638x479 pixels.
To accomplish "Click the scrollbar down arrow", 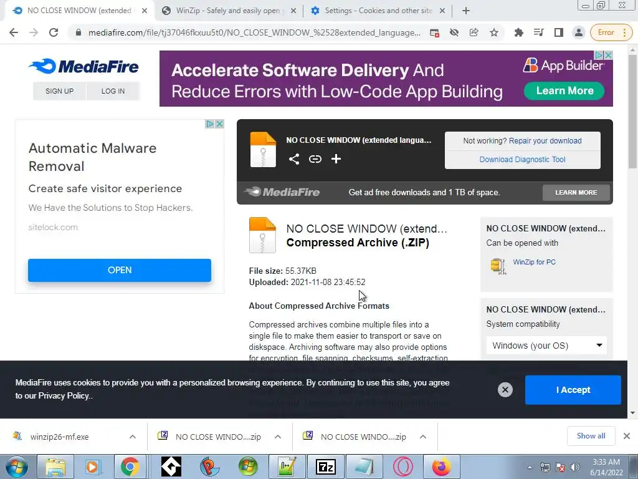I will click(x=633, y=413).
